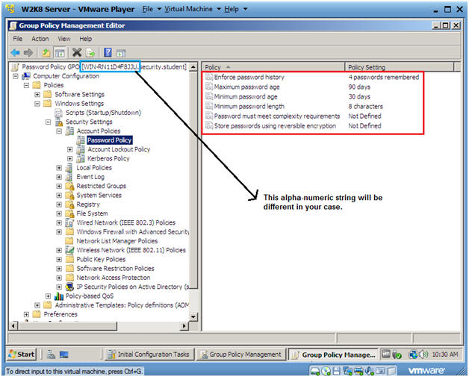This screenshot has height=377, width=469.
Task: Select the Public Key Policies node
Action: (101, 259)
